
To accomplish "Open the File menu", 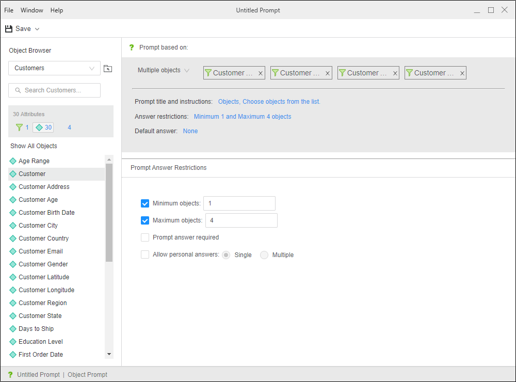I will (x=9, y=10).
